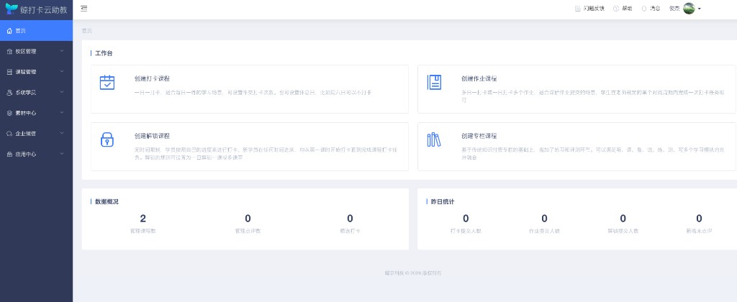Click the 创建解锁课程 card title
Viewport: 737px width, 302px height.
(x=152, y=136)
